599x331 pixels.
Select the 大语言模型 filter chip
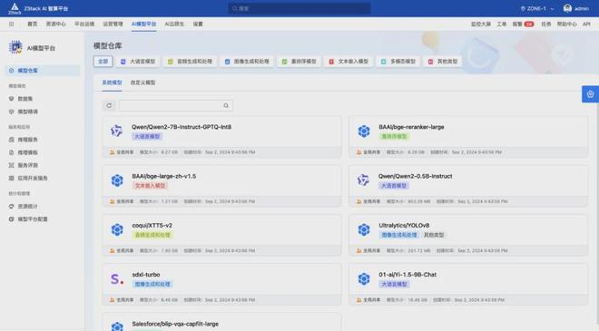pos(138,62)
